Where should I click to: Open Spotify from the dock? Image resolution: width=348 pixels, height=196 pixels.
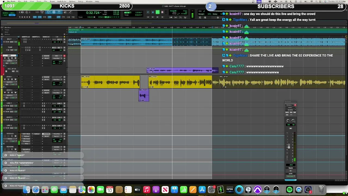point(290,189)
